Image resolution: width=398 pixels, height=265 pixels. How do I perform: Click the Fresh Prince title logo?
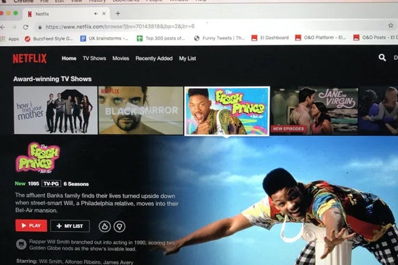(x=38, y=158)
